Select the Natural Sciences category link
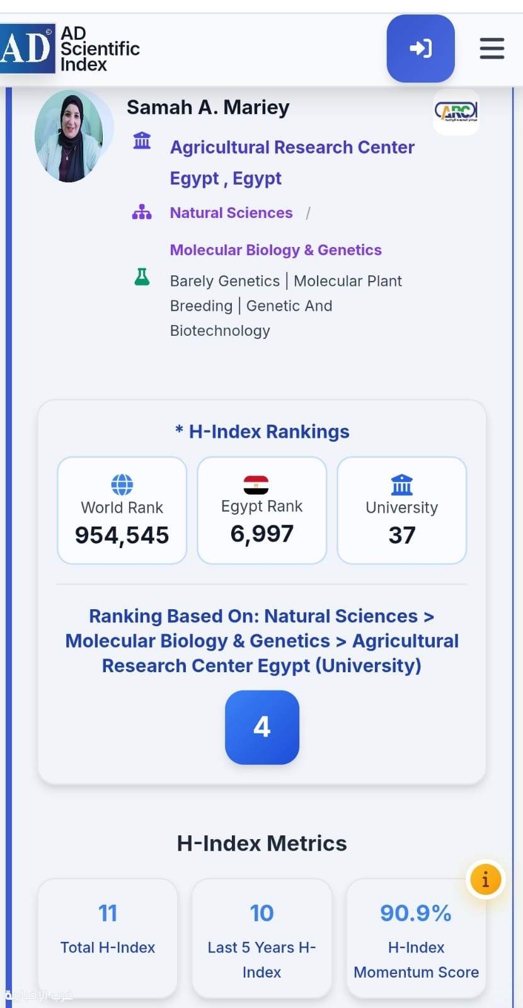Viewport: 523px width, 1008px height. (231, 213)
